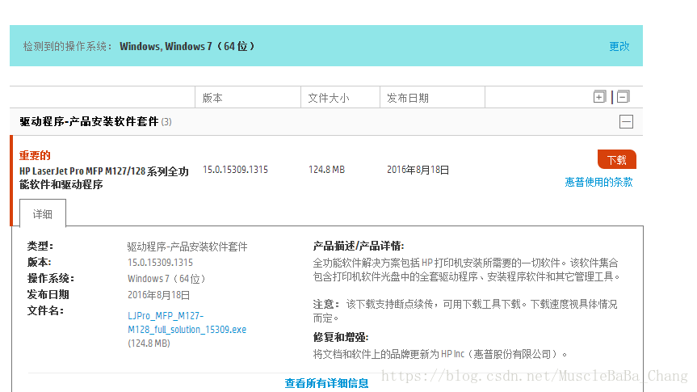Click the 类型 value 驱动程序-产品安装软件套件 in details
The height and width of the screenshot is (392, 697).
pos(187,247)
